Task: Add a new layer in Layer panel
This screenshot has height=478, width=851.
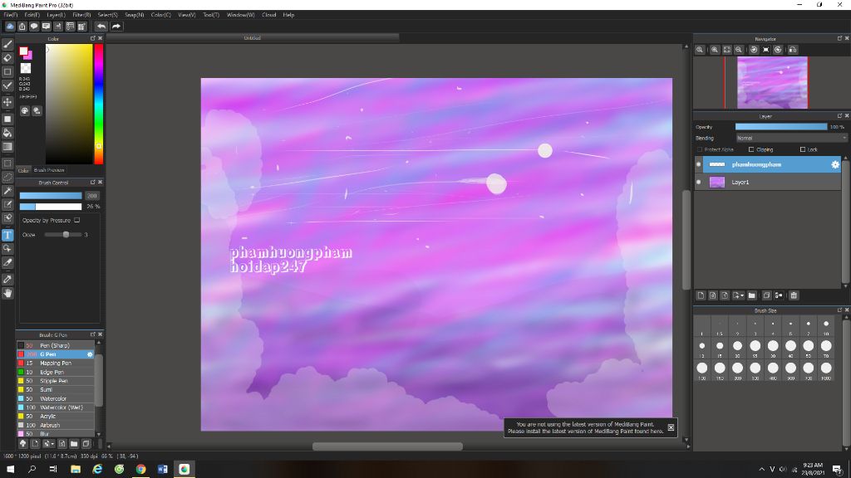Action: (701, 295)
